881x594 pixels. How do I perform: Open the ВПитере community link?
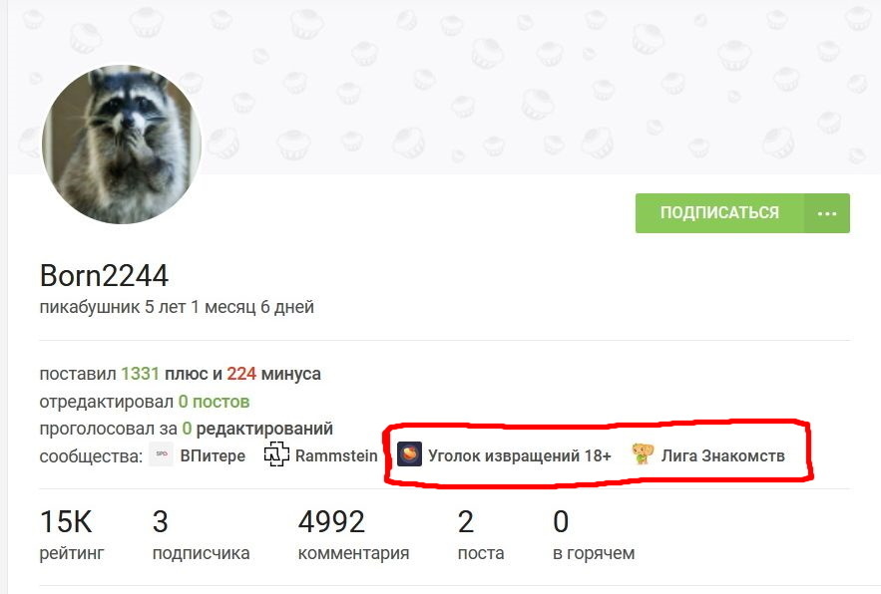(x=213, y=455)
